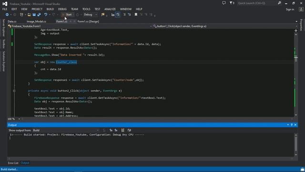Open the Toolbox side tab
The width and height of the screenshot is (305, 172).
(3, 44)
